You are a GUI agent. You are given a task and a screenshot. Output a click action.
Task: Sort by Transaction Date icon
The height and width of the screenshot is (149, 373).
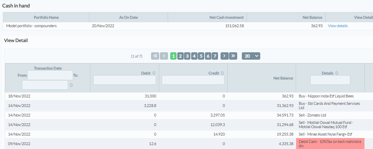click(71, 85)
